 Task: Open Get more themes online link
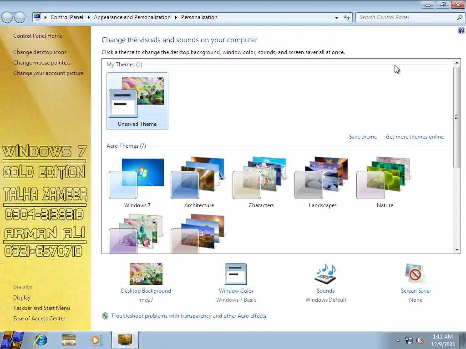tap(415, 137)
